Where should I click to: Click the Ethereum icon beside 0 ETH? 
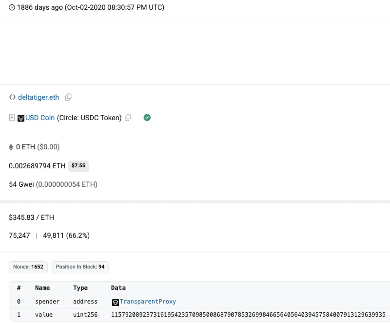(x=11, y=147)
